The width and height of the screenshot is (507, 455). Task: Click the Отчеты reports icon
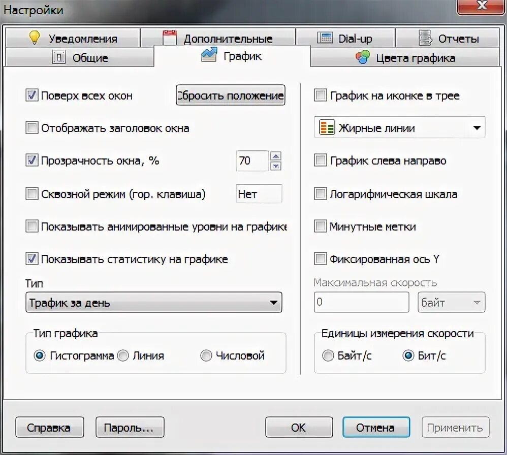425,38
